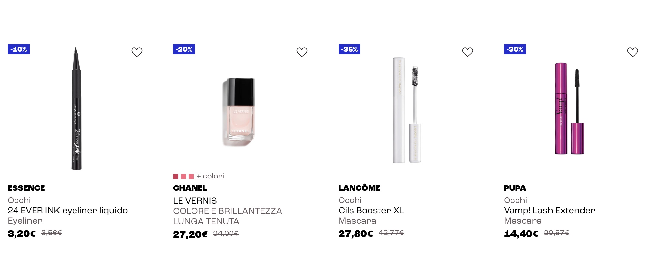Pick the middle pink Chanel color swatch
This screenshot has height=274, width=650.
coord(183,177)
